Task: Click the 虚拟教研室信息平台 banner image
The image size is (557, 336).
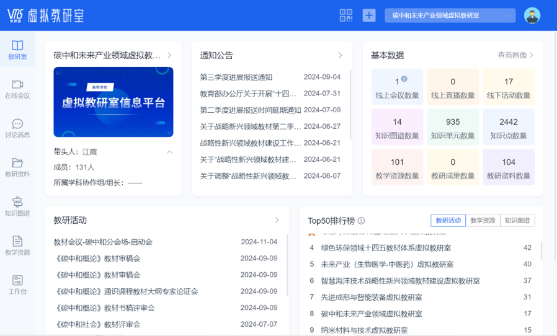Action: tap(114, 102)
